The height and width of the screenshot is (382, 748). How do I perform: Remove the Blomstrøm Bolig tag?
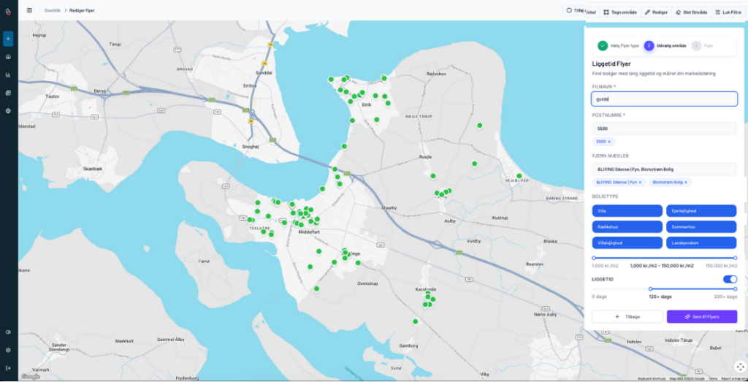tap(686, 182)
